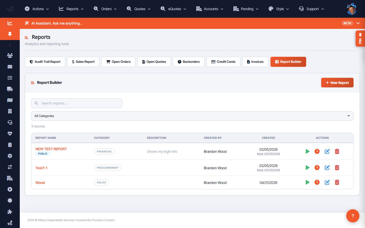Viewport: 365px width, 228px height.
Task: Expand the Orders menu
Action: tap(105, 9)
